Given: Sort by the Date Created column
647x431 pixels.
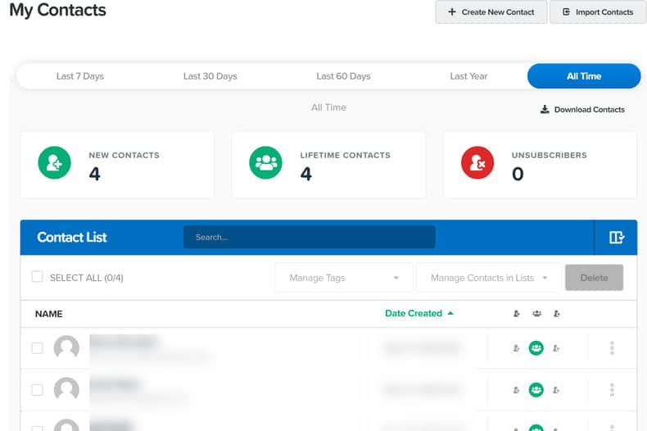Looking at the screenshot, I should (x=419, y=313).
